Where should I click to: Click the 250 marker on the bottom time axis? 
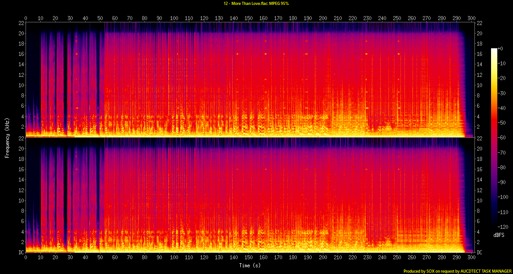tap(397, 258)
